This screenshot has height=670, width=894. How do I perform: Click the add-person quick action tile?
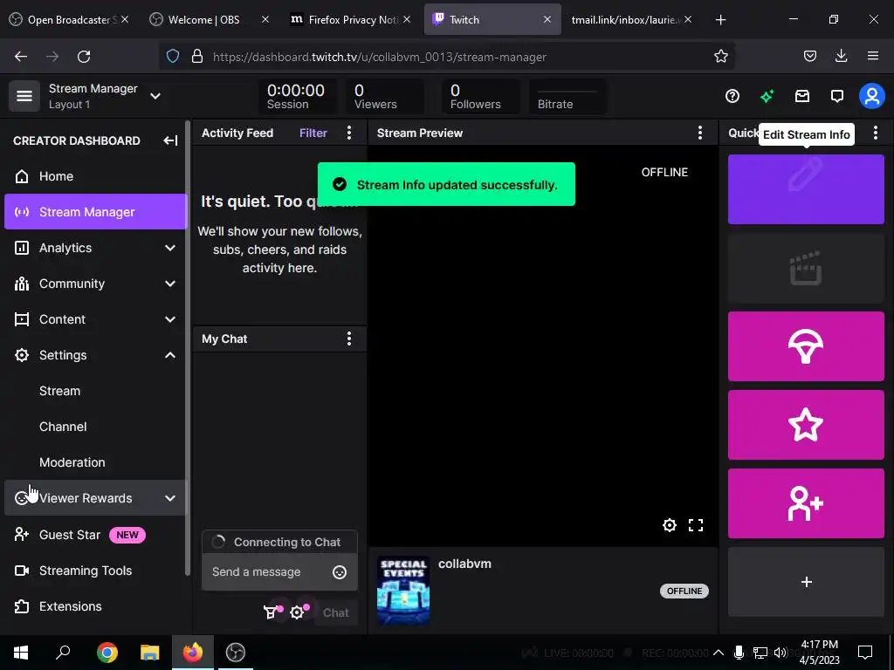(x=806, y=503)
